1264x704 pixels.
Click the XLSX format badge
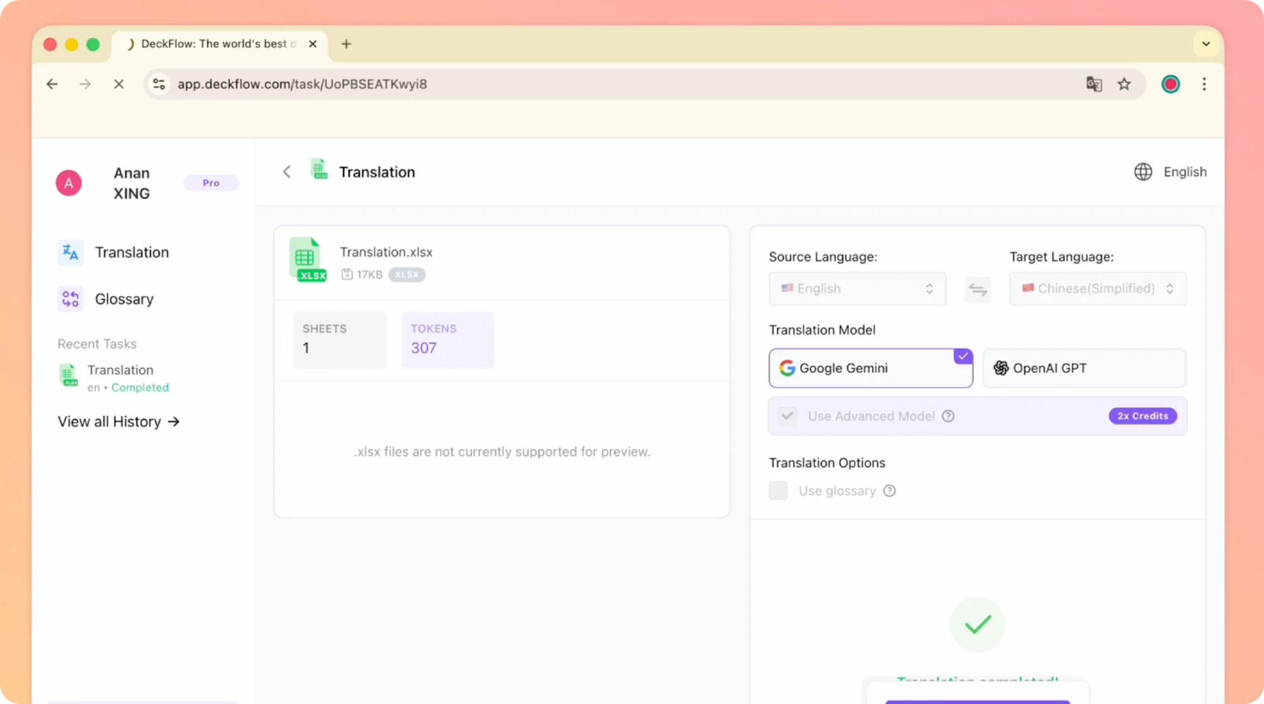(407, 274)
